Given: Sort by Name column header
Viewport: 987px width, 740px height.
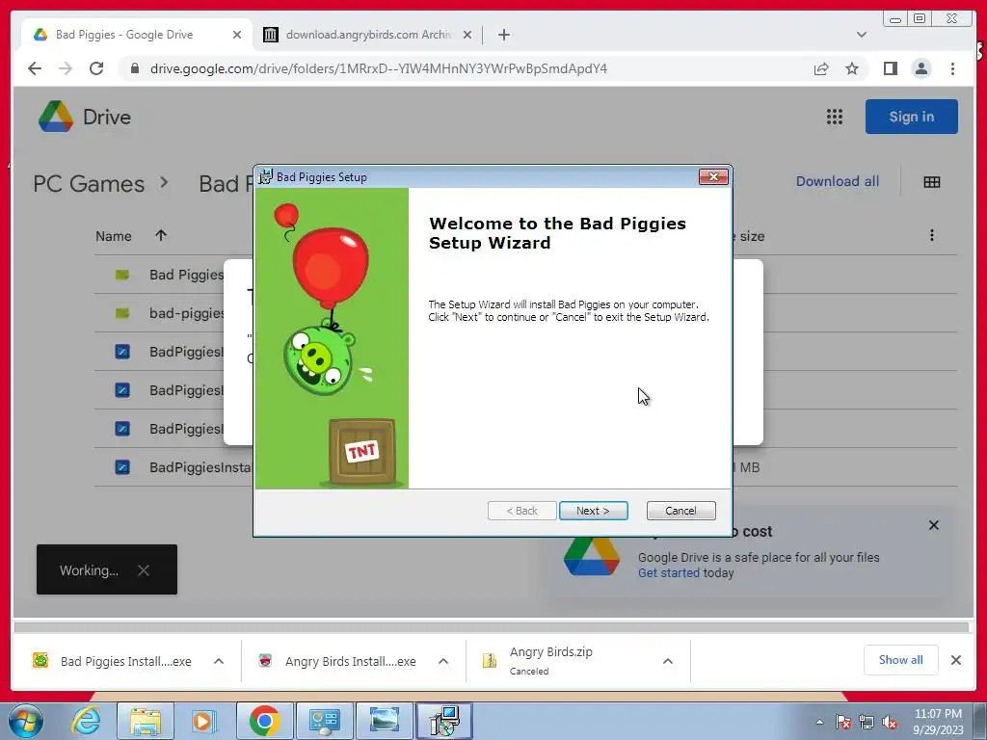Looking at the screenshot, I should (x=114, y=236).
